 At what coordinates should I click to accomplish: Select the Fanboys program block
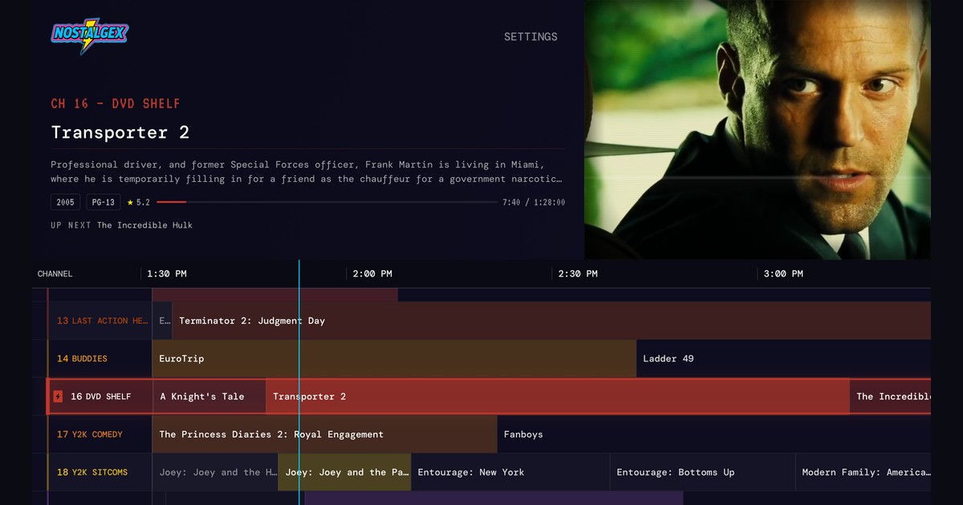click(x=714, y=434)
